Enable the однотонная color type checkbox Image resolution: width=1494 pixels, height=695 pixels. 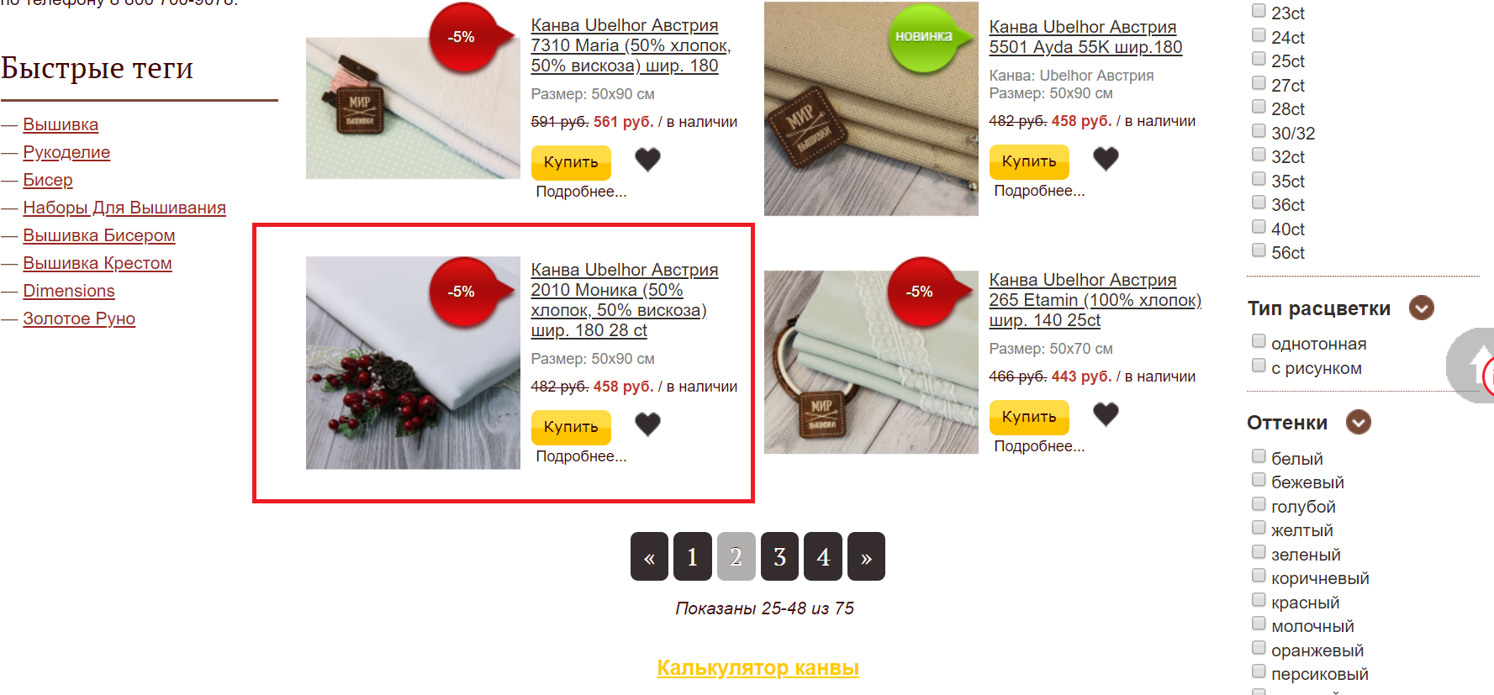(1259, 341)
